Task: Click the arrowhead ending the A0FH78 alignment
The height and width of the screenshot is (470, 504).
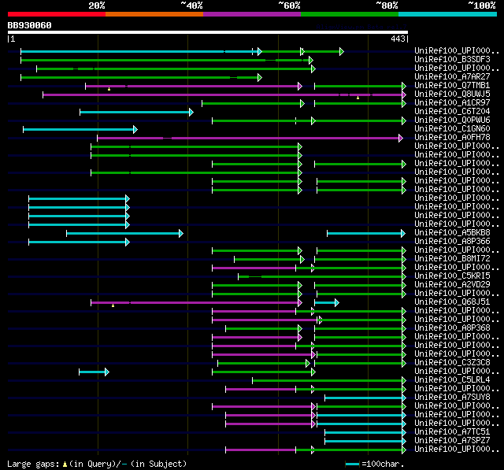Action: (x=401, y=138)
